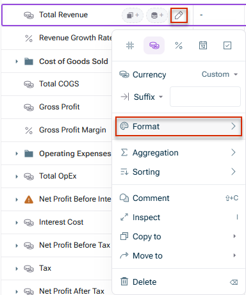The image size is (246, 295).
Task: Open the Sorting submenu
Action: (x=179, y=171)
